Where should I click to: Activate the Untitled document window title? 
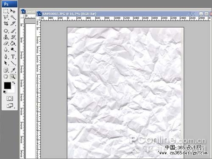[x=28, y=11]
